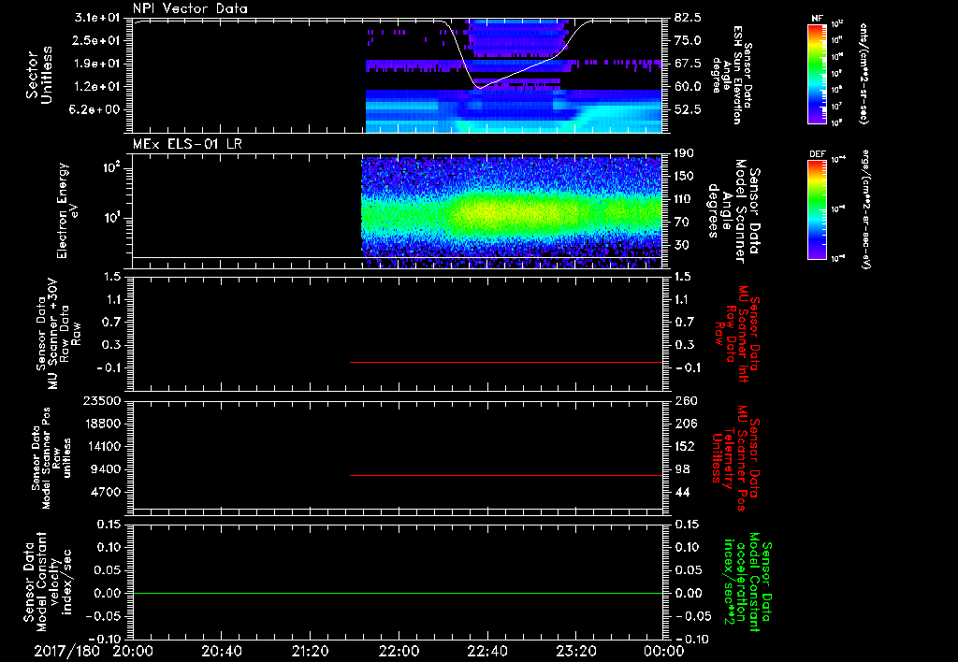Click the "18800" scanner position tick value
958x662 pixels.
102,424
